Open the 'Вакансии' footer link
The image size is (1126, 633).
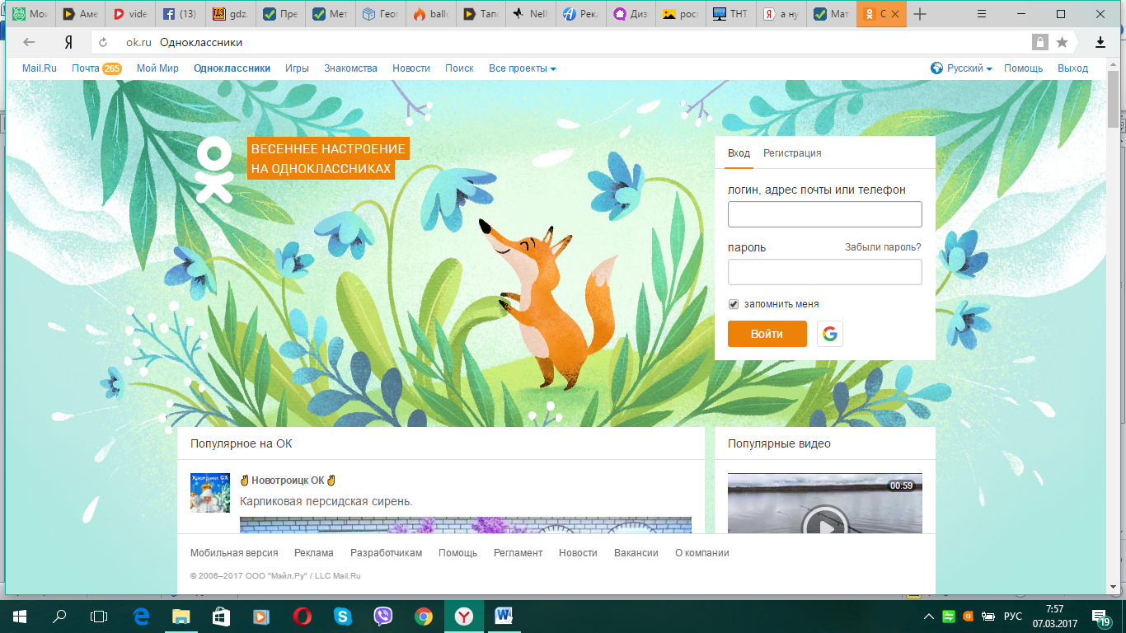[636, 553]
